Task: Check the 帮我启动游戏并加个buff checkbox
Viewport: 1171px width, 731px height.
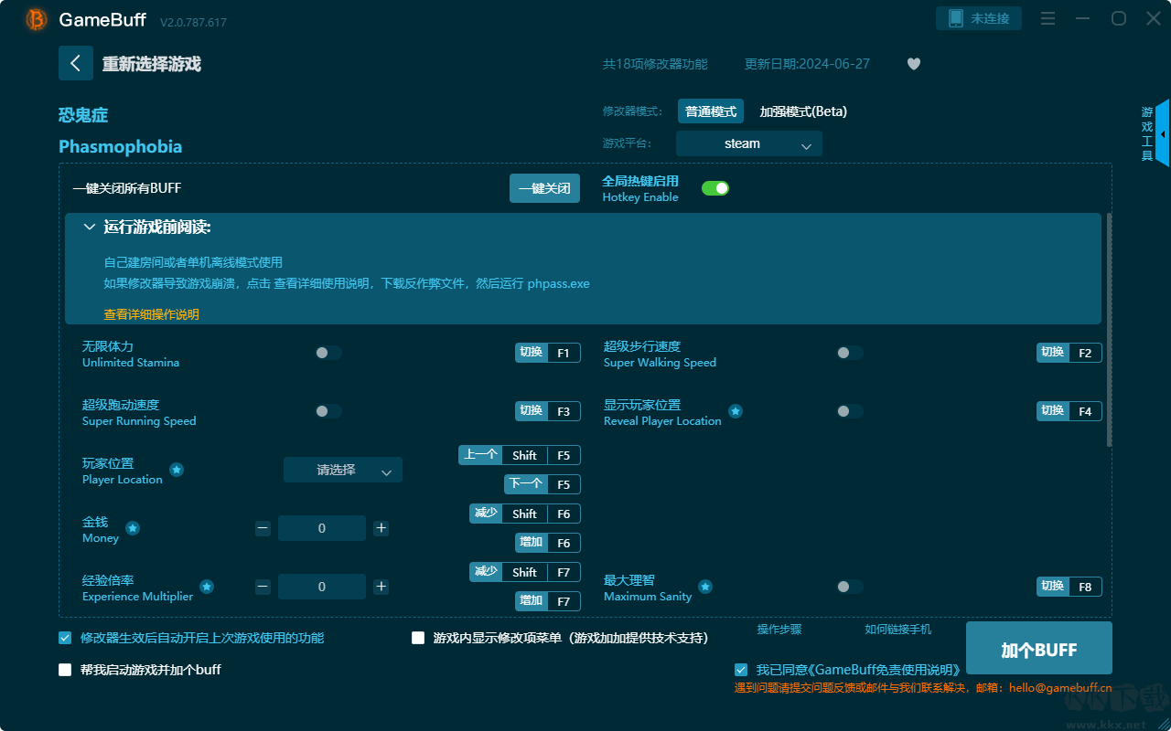Action: click(64, 669)
